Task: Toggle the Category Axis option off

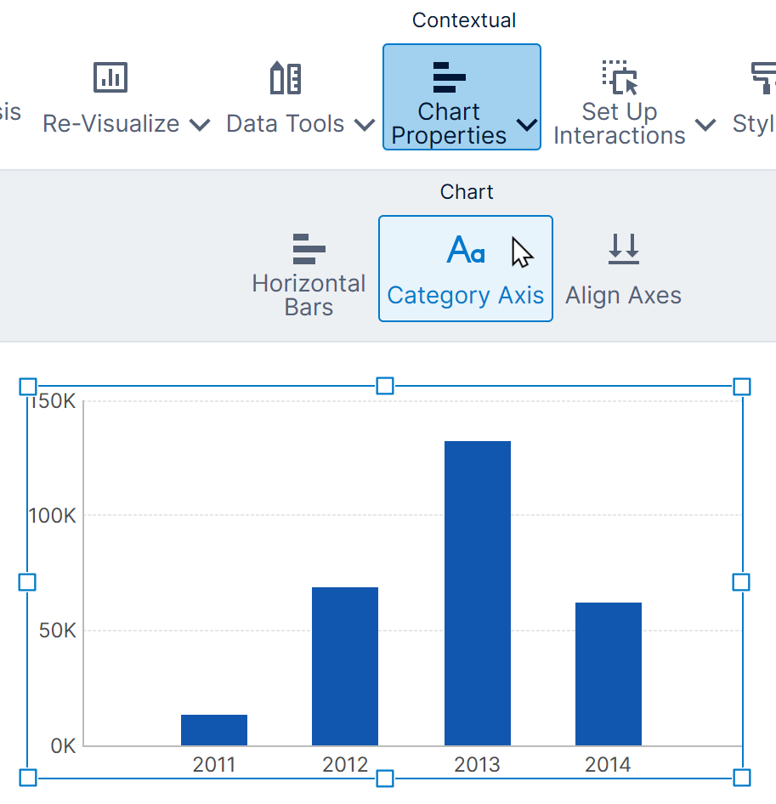Action: pyautogui.click(x=465, y=268)
